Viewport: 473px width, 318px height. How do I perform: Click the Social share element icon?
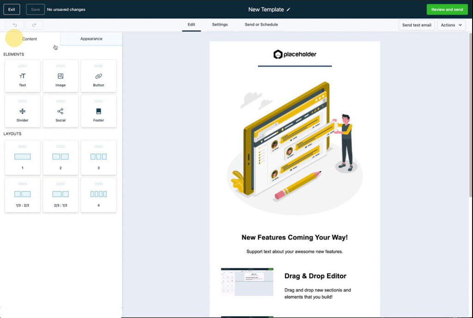pyautogui.click(x=61, y=111)
